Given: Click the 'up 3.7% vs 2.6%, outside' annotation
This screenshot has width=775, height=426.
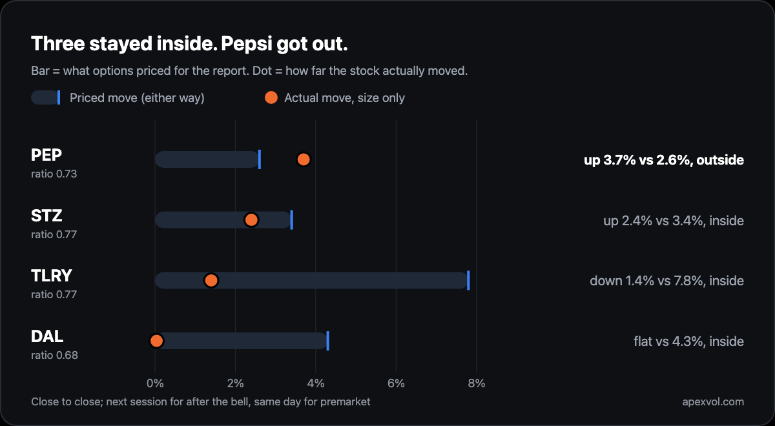Looking at the screenshot, I should tap(664, 160).
